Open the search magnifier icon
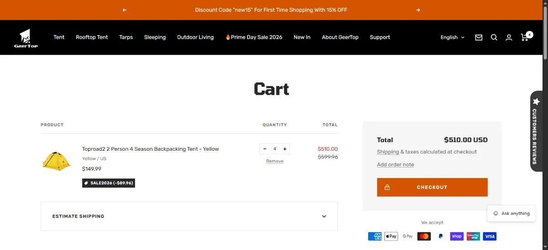This screenshot has width=548, height=250. tap(494, 37)
